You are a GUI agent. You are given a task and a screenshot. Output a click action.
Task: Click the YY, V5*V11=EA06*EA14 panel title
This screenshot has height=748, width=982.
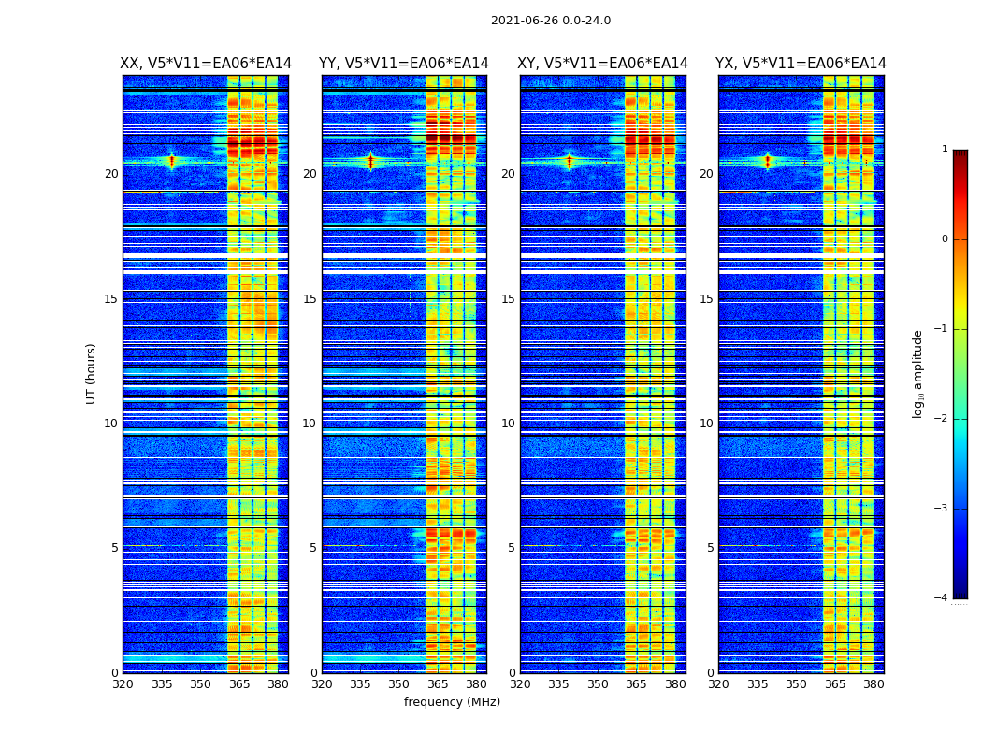[x=404, y=64]
